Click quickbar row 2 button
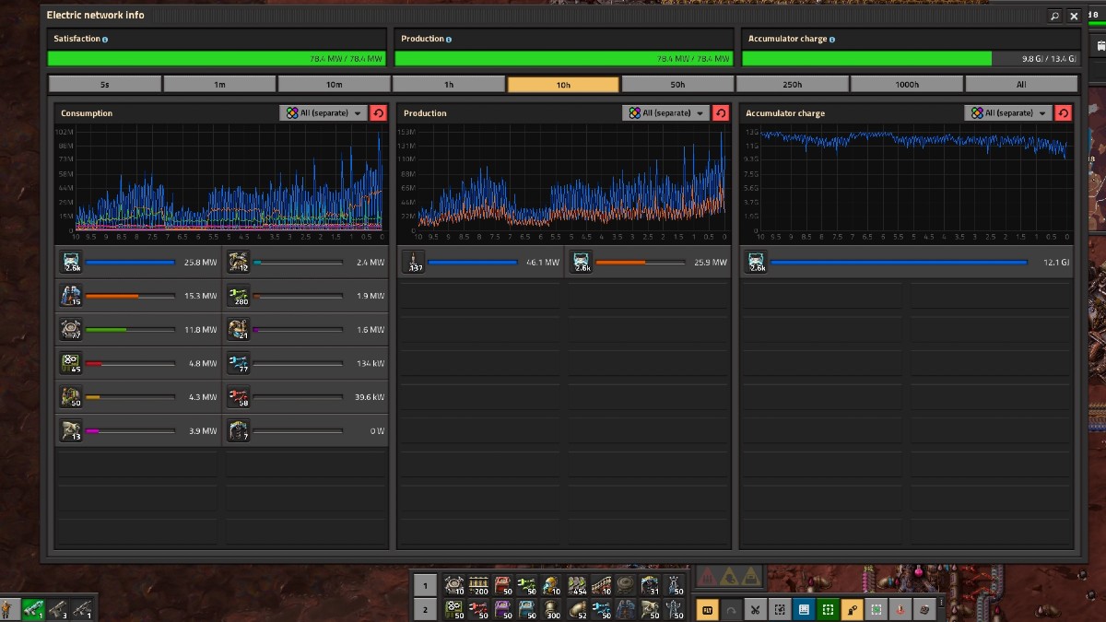The height and width of the screenshot is (622, 1106). 425,609
